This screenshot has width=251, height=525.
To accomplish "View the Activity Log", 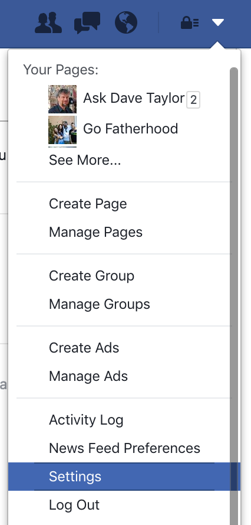I will click(86, 420).
